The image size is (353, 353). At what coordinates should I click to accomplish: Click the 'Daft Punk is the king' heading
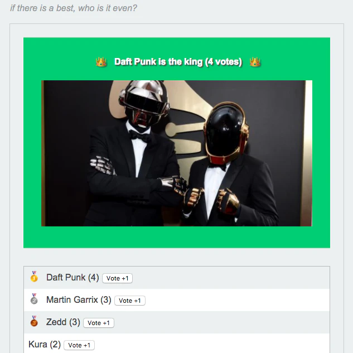coord(178,62)
